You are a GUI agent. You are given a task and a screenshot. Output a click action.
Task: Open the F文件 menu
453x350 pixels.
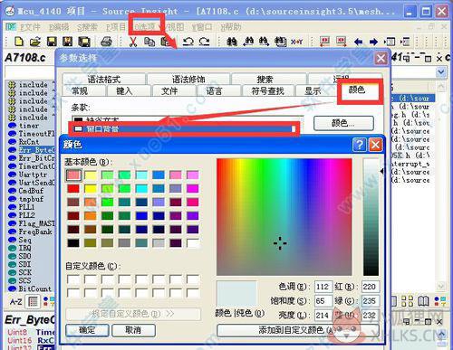pos(31,27)
